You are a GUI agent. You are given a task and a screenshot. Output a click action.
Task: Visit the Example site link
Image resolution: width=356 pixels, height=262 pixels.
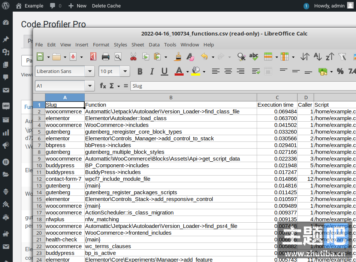pyautogui.click(x=30, y=6)
